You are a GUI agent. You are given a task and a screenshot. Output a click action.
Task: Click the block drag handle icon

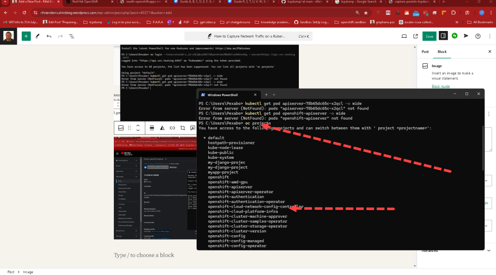[129, 128]
